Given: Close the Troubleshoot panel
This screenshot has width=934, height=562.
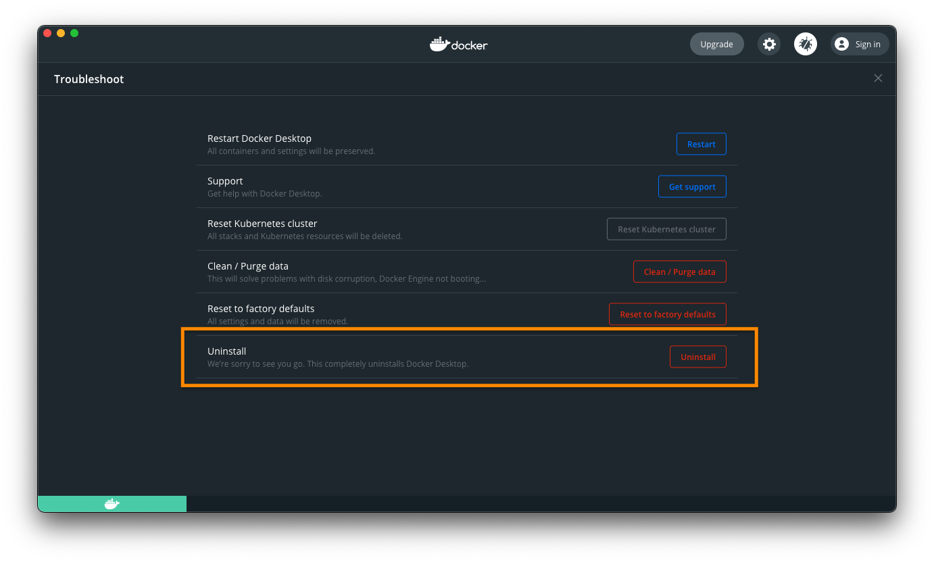Looking at the screenshot, I should 878,78.
